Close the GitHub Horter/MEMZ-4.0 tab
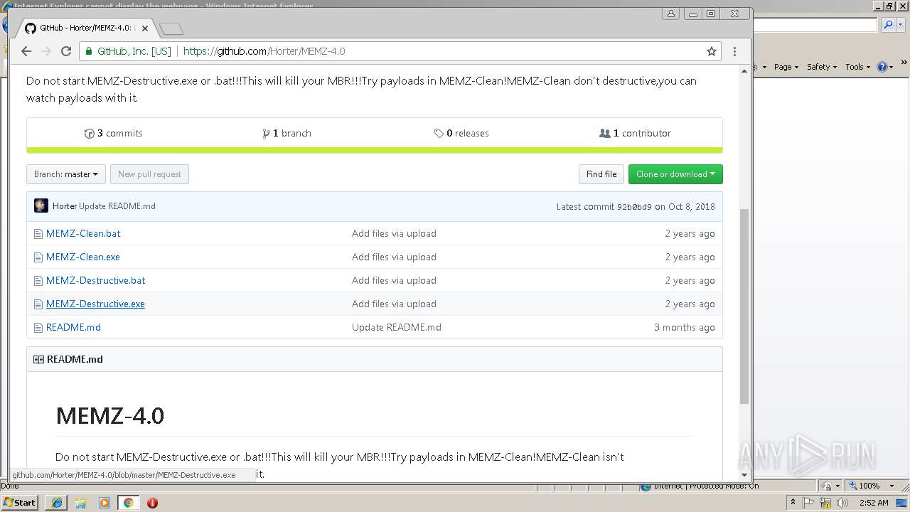The image size is (910, 512). pos(145,28)
